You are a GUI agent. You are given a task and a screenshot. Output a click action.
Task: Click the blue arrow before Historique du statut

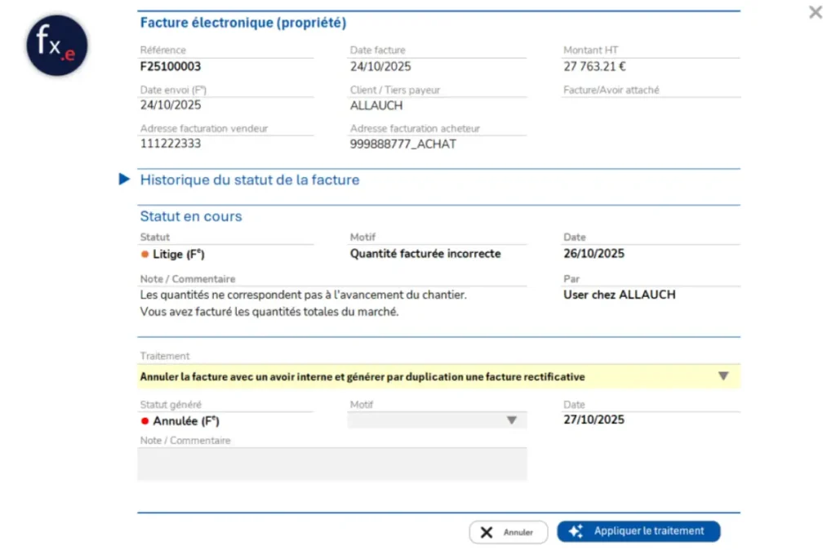pyautogui.click(x=124, y=179)
